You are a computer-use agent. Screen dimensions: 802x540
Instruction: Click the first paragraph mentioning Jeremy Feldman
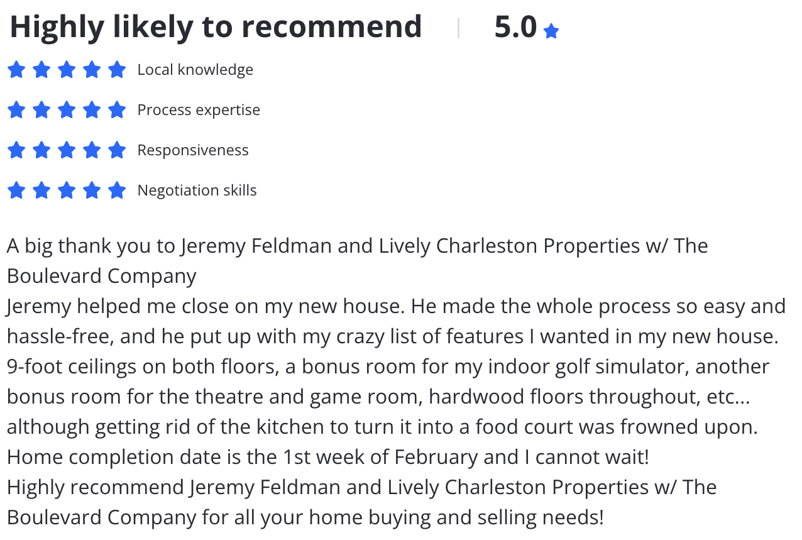click(358, 260)
